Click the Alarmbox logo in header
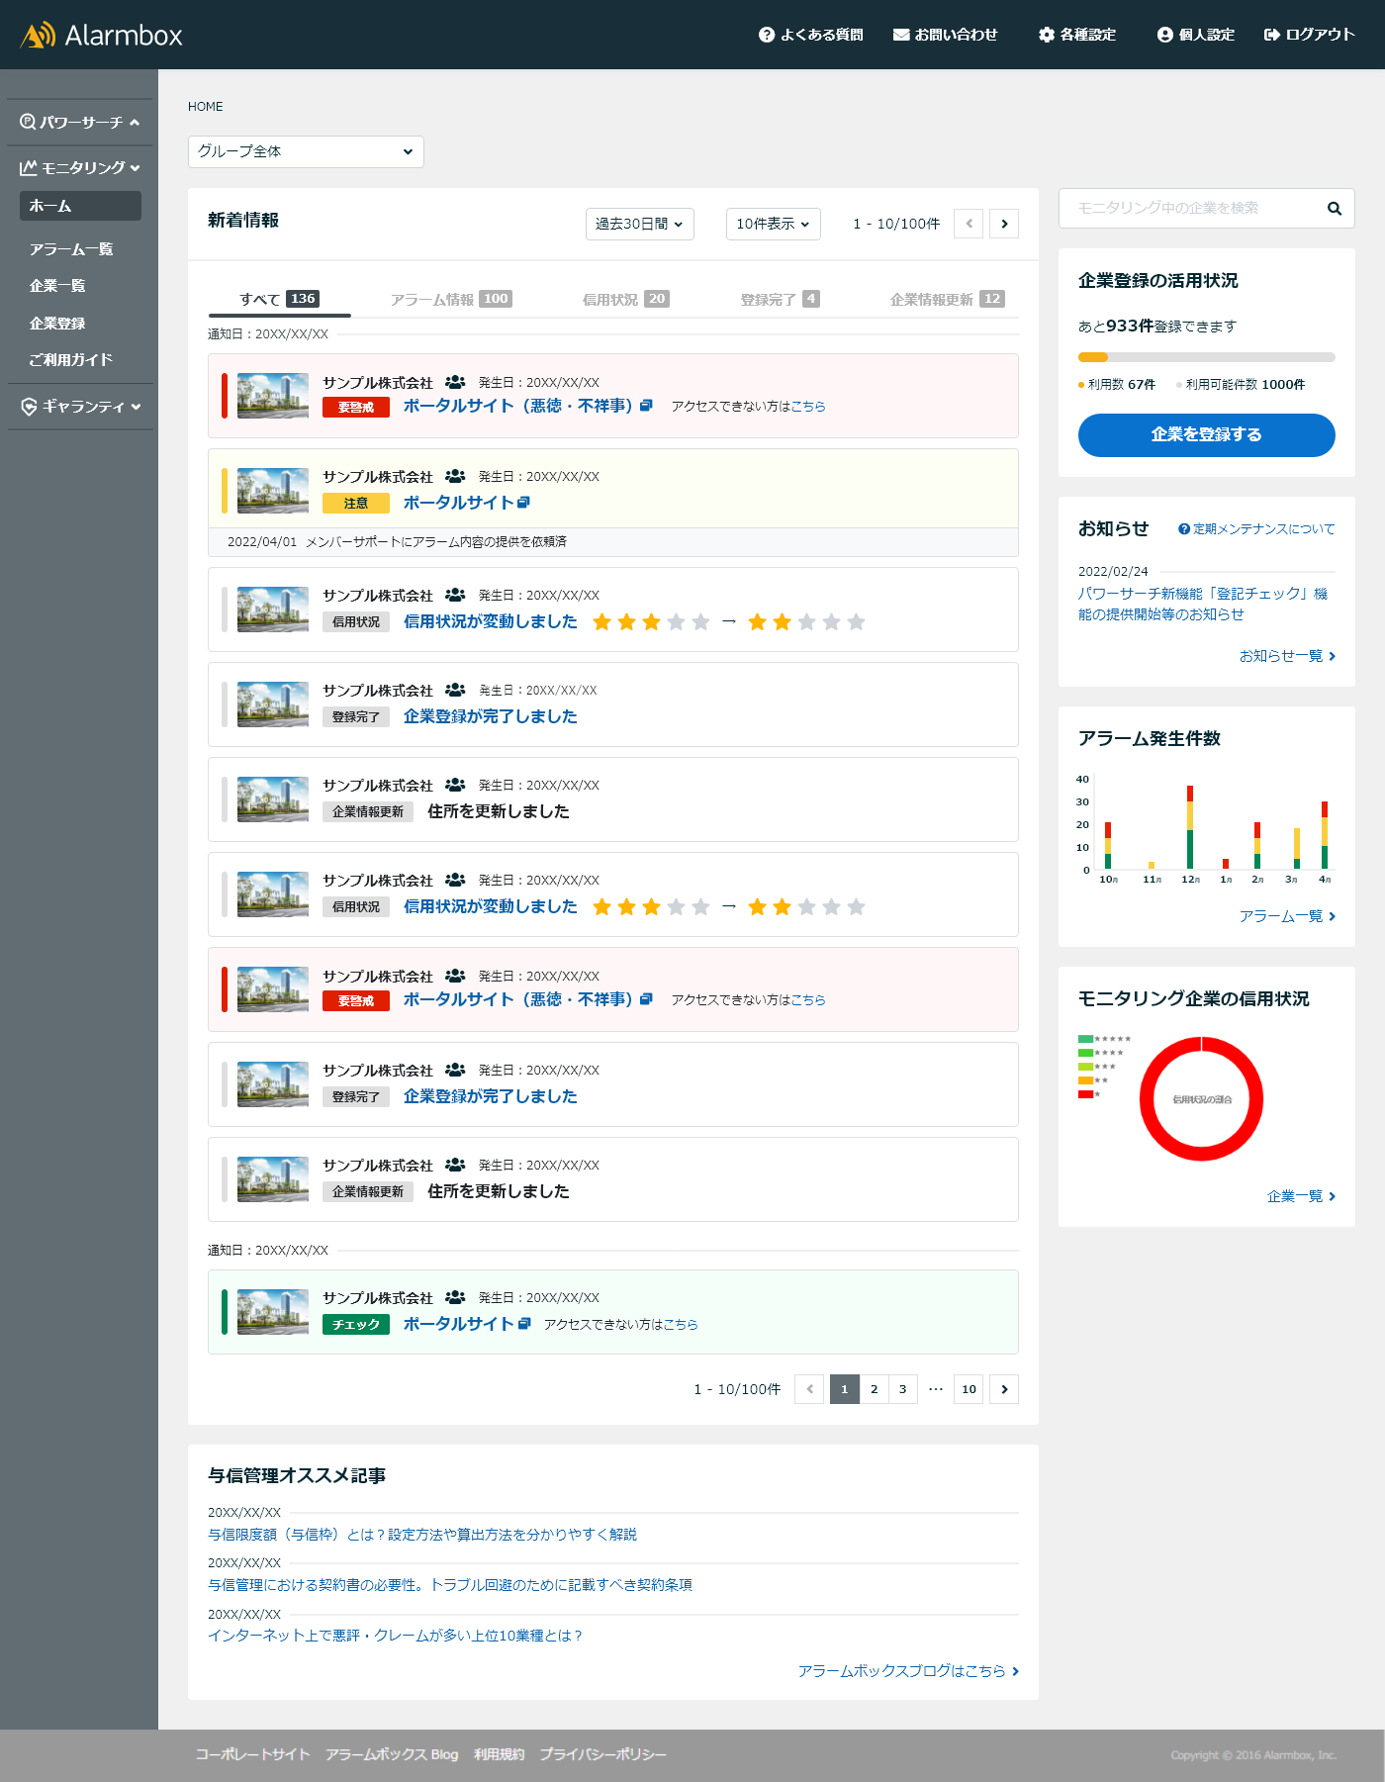 click(x=101, y=36)
